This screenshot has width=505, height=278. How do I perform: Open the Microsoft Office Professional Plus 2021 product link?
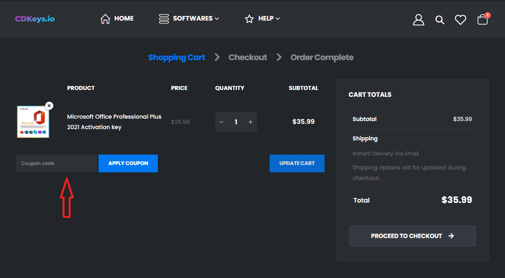(x=114, y=122)
